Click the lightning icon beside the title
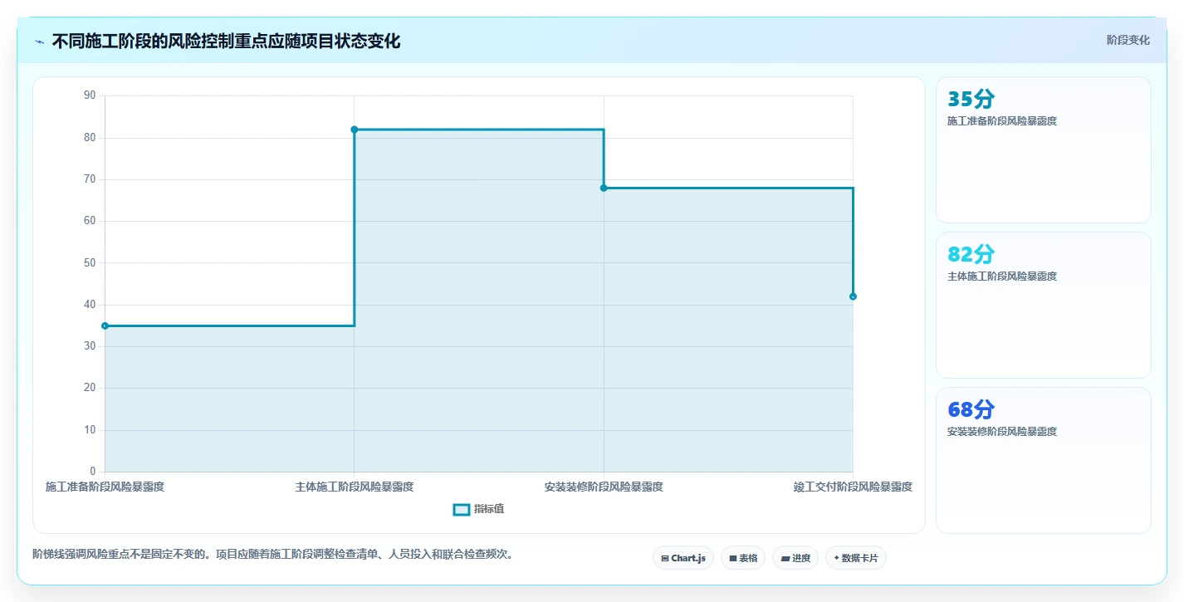 click(40, 42)
